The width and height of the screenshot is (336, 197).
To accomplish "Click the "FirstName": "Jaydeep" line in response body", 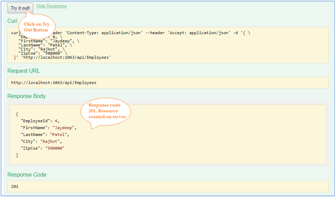I will click(49, 128).
